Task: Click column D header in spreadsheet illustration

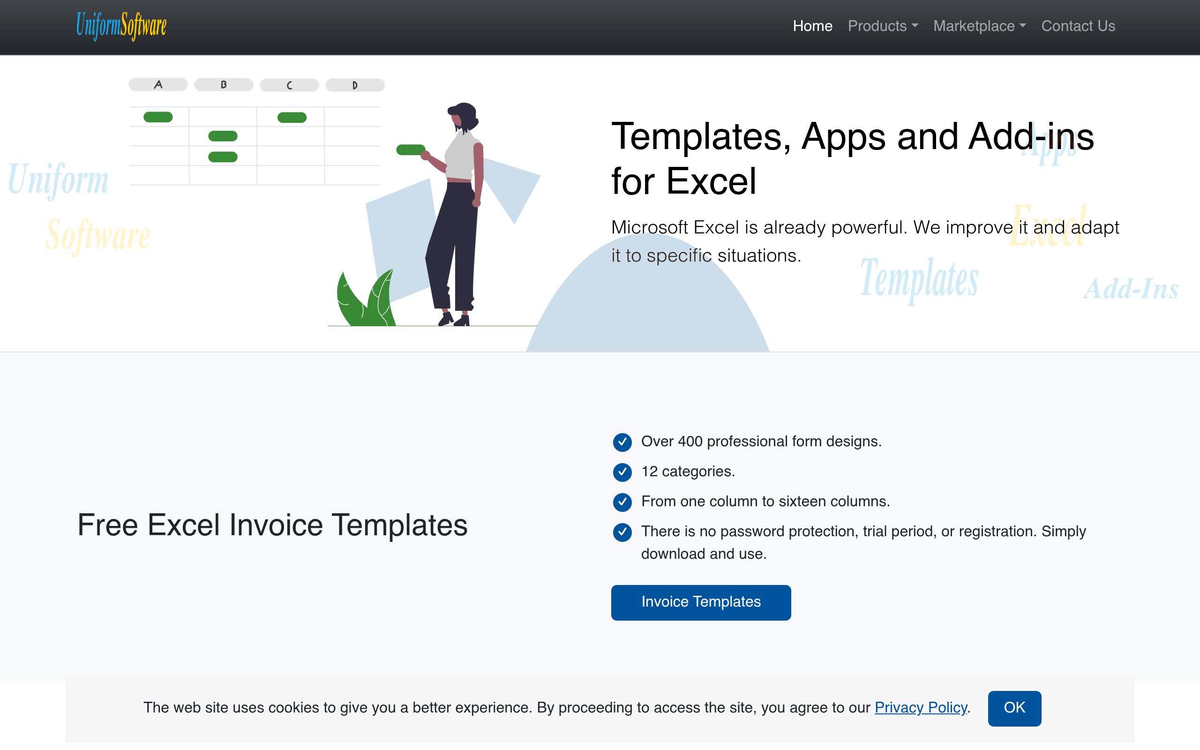Action: [x=355, y=85]
